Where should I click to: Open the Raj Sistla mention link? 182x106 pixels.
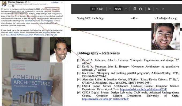[x=47, y=32]
